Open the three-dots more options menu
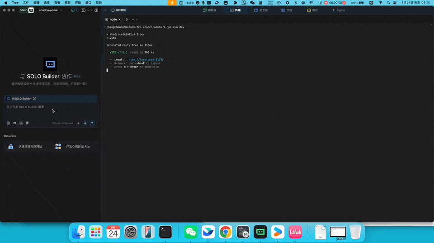434x243 pixels. tap(90, 10)
